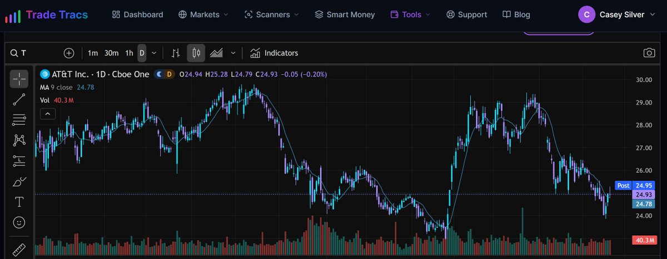
Task: Select the Candles chart style
Action: [x=196, y=53]
